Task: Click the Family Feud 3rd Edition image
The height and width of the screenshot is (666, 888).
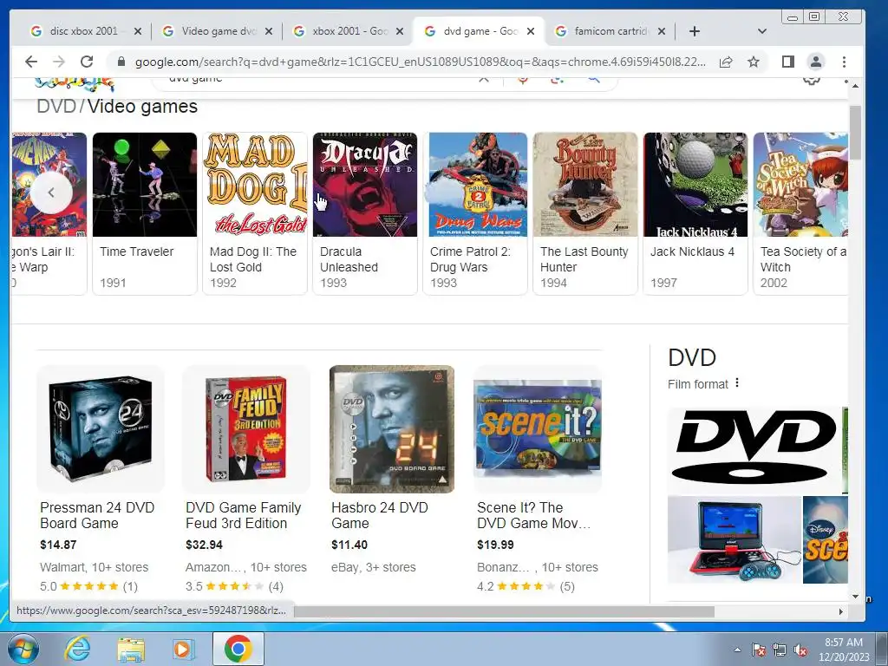Action: [x=245, y=428]
